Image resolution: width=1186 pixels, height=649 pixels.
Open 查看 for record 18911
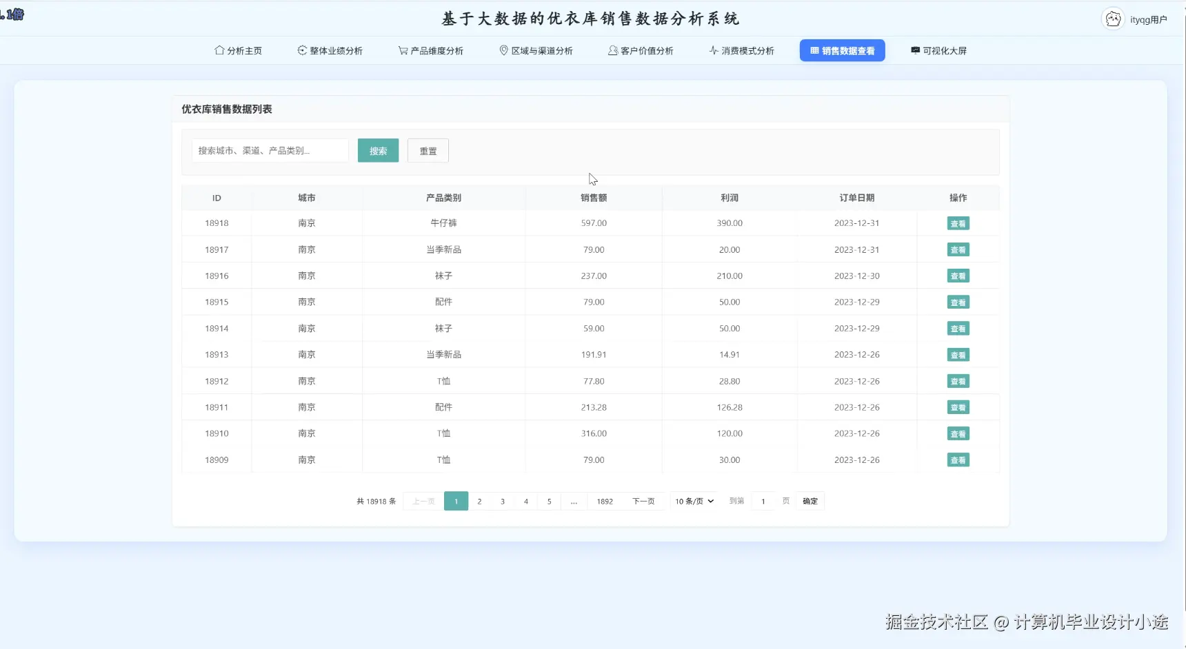tap(958, 407)
